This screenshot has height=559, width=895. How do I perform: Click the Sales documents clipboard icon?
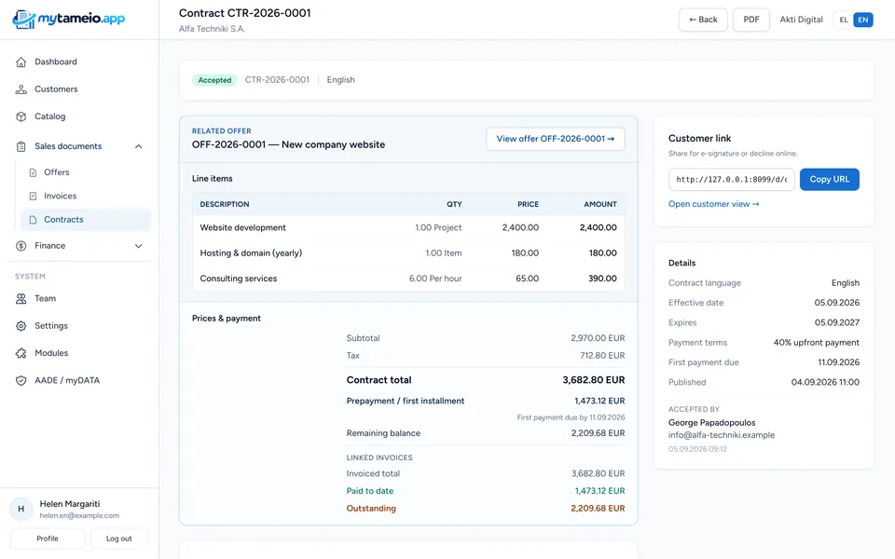click(x=21, y=146)
